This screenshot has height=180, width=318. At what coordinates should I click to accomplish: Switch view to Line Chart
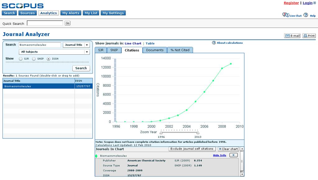(133, 43)
